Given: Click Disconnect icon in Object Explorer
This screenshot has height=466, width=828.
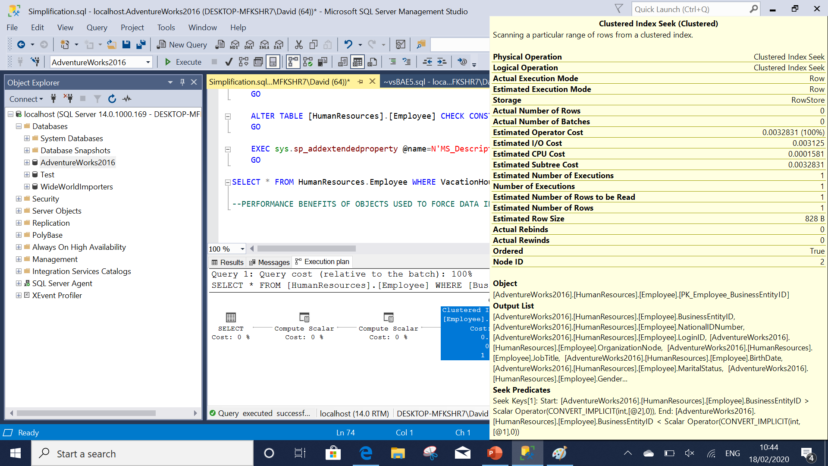Looking at the screenshot, I should pos(68,99).
